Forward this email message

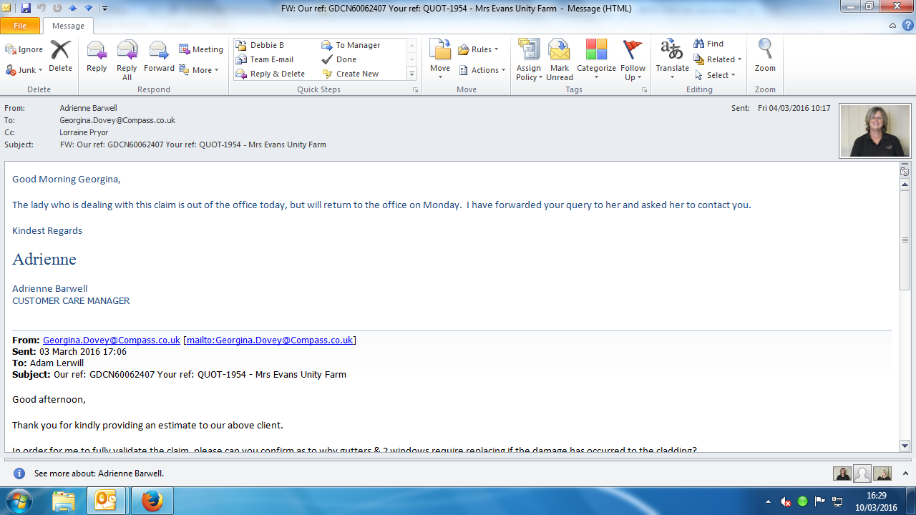click(159, 56)
